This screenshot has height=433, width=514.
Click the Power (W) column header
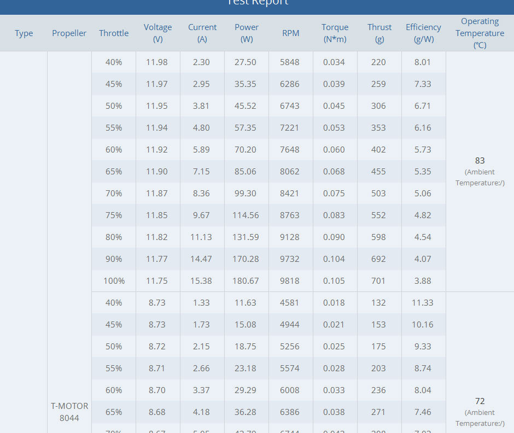coord(247,33)
